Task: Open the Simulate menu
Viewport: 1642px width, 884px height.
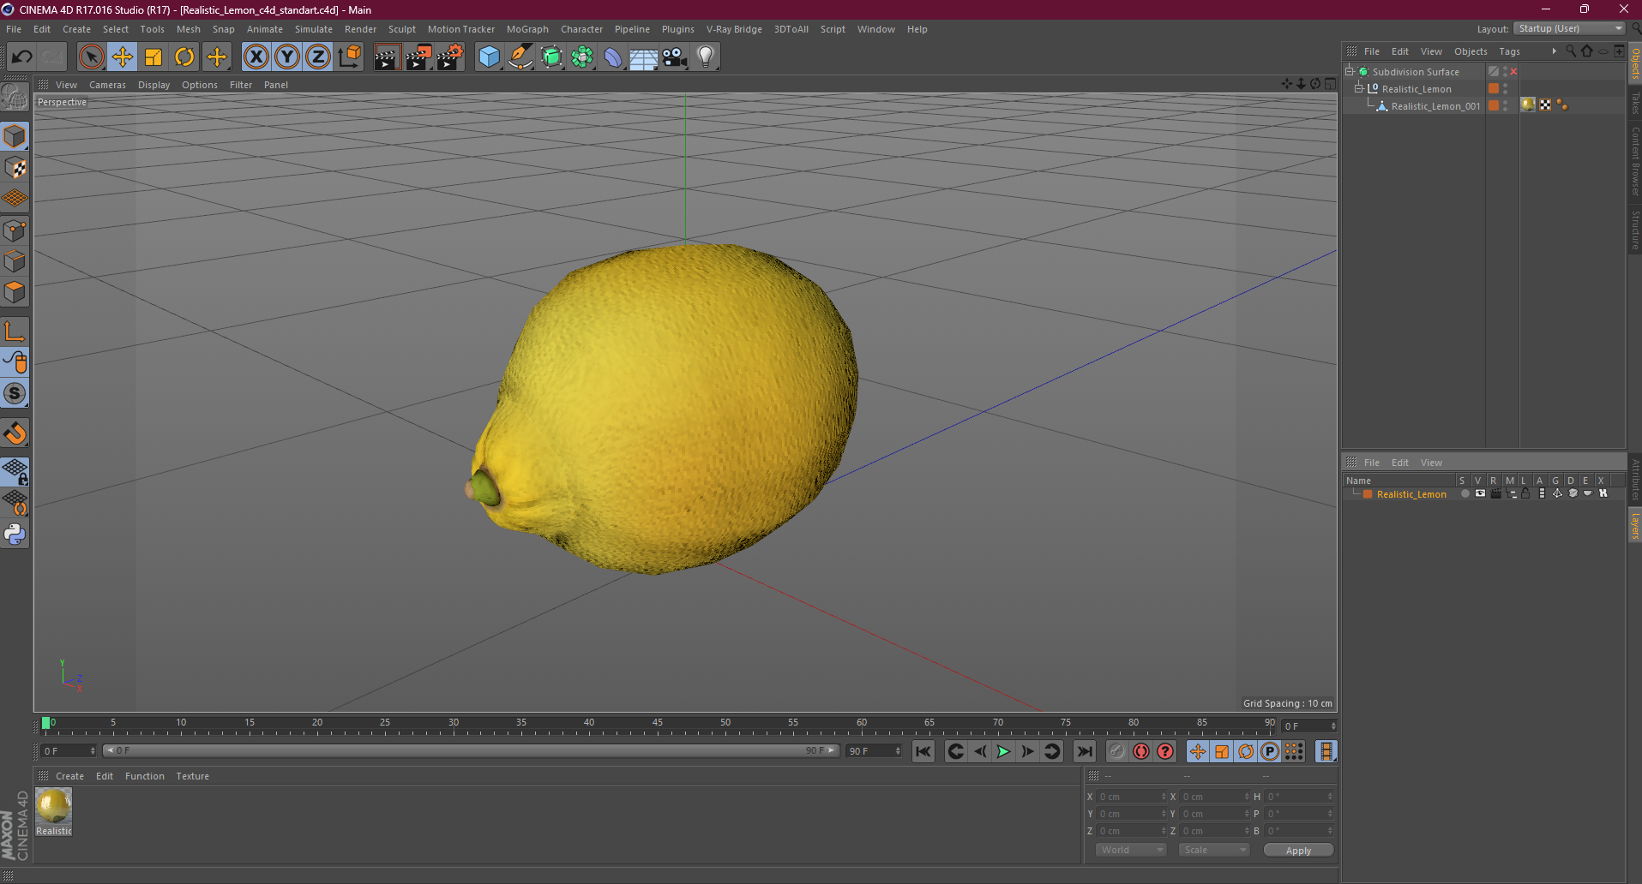Action: [314, 29]
